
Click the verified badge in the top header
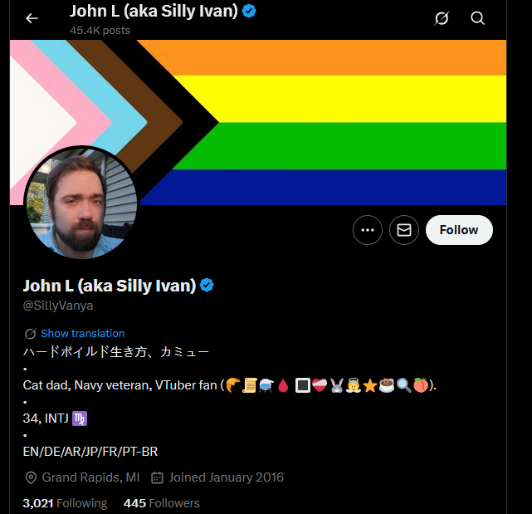pos(249,11)
